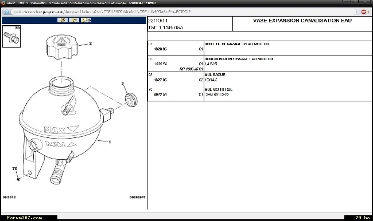Click callout number 3 near the ring
Viewport: 373px width, 221px height.
pyautogui.click(x=122, y=84)
